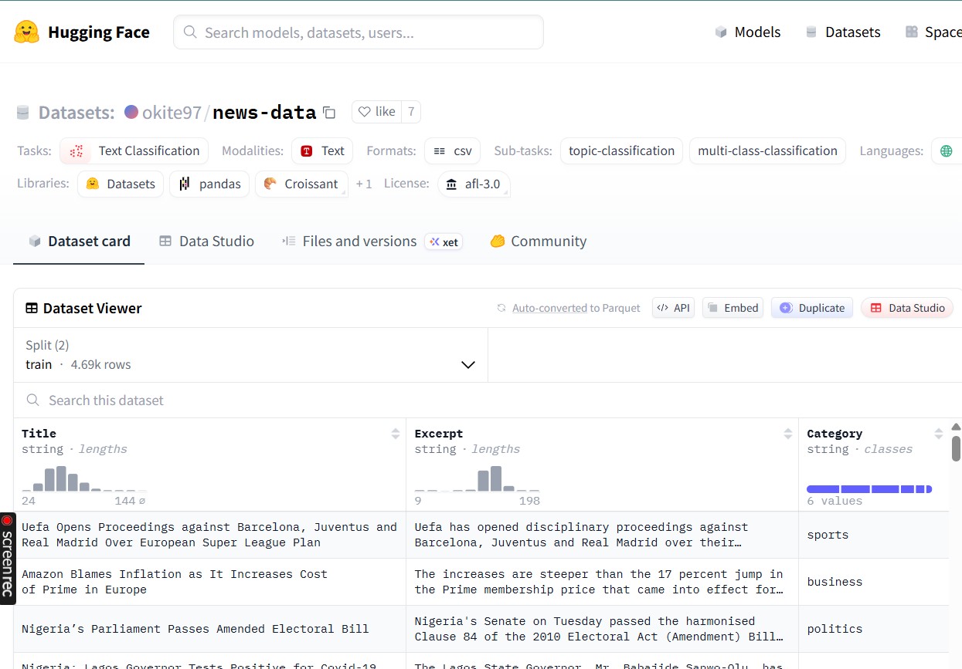This screenshot has width=962, height=669.
Task: Click the Hugging Face logo icon
Action: pos(26,32)
